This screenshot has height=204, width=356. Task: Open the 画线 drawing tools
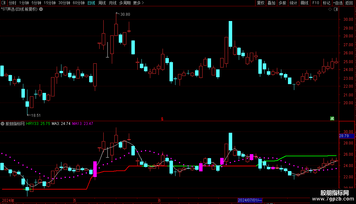pos(304,3)
